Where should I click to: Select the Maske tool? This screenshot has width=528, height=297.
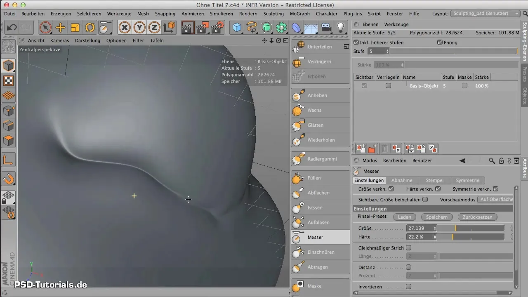click(x=320, y=286)
